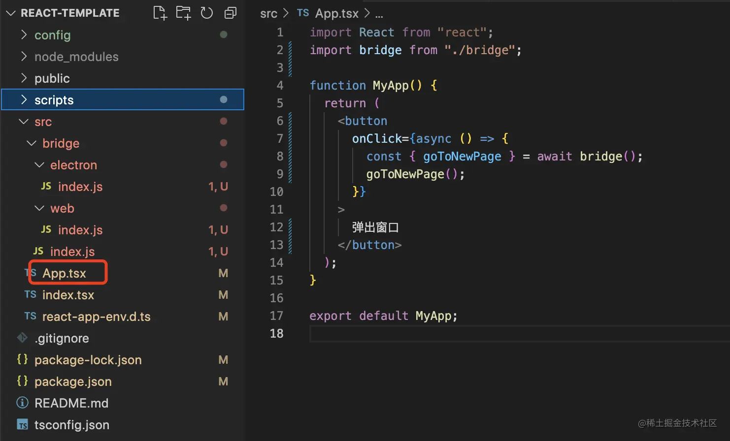Click the goToNewPage() call on line 9
730x441 pixels.
(415, 174)
